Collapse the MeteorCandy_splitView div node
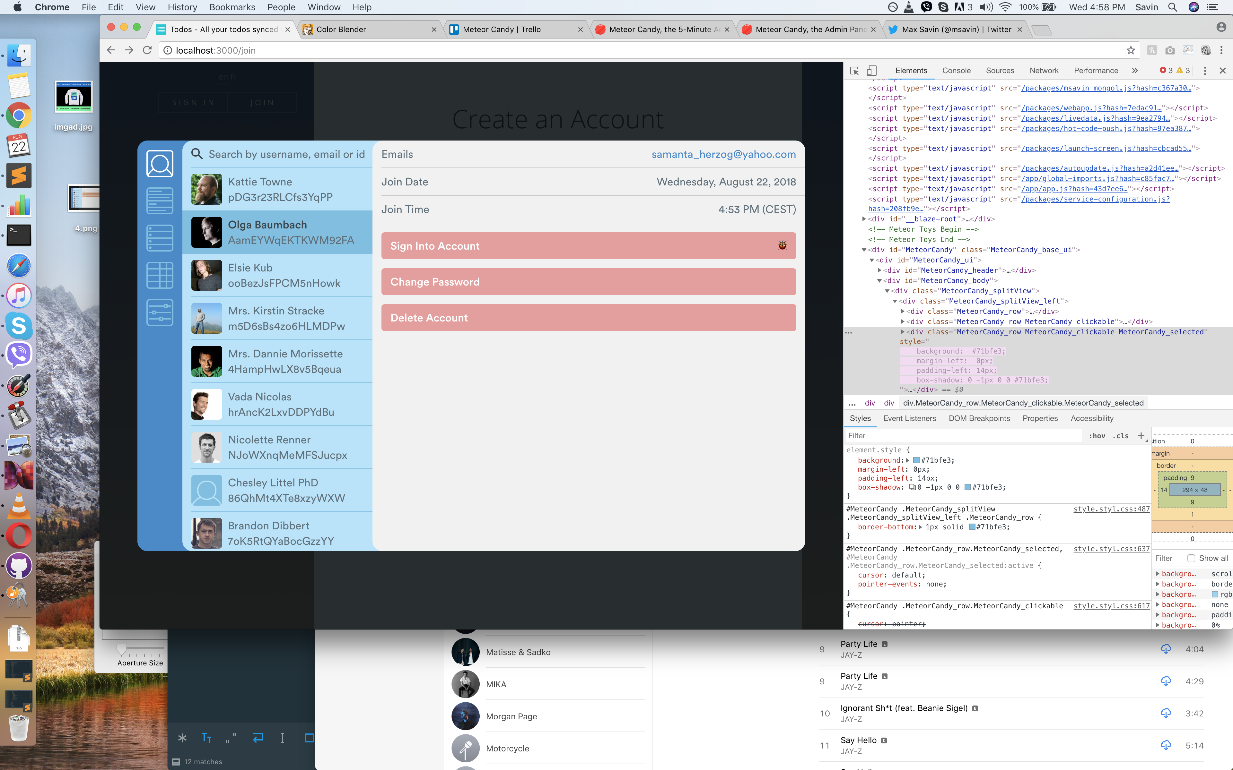Screen dimensions: 1233x770 click(887, 291)
